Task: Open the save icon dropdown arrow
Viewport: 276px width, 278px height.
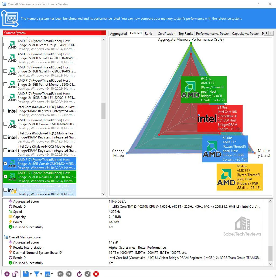Action: pos(31,274)
